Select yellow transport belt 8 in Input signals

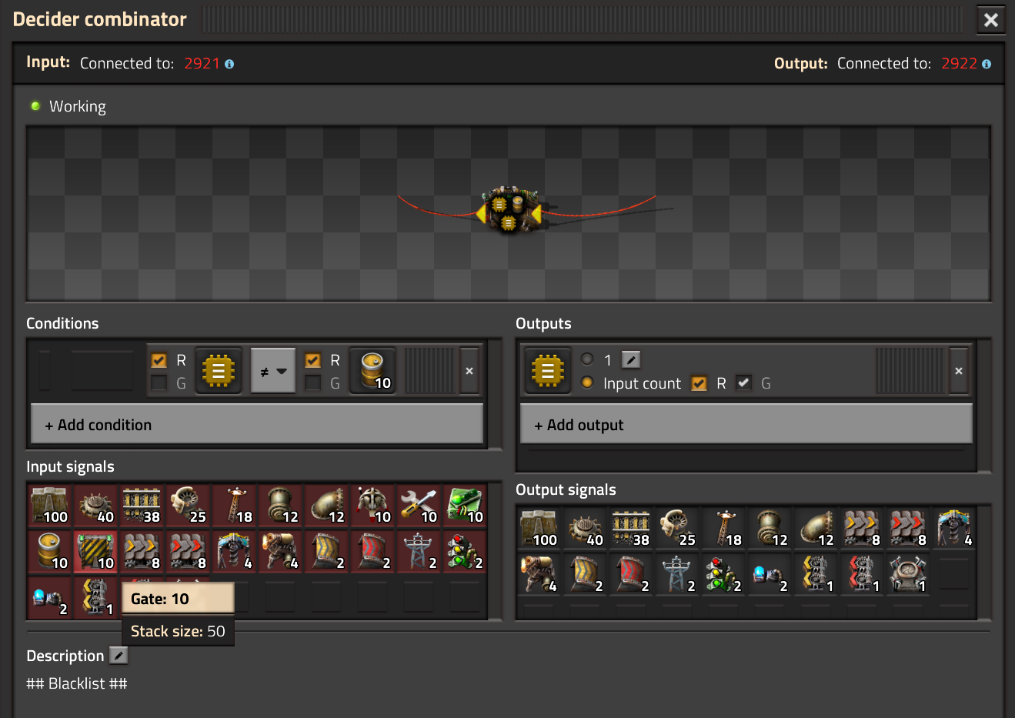pyautogui.click(x=142, y=552)
